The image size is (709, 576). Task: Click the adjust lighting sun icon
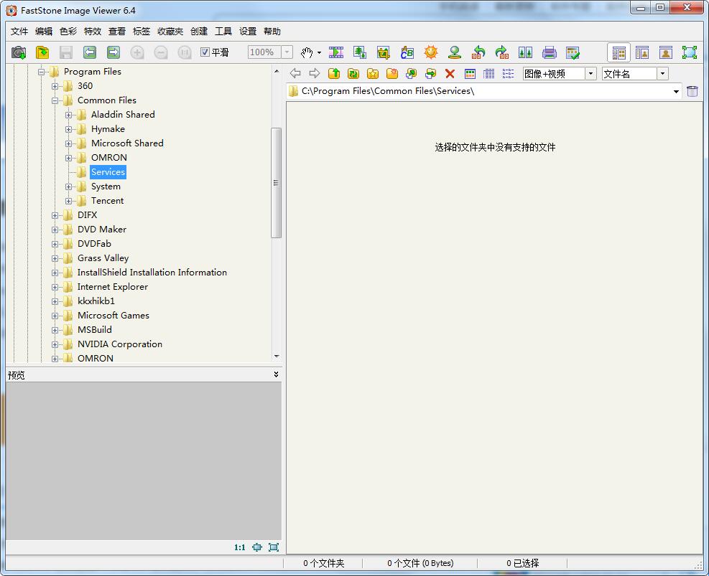click(x=430, y=52)
